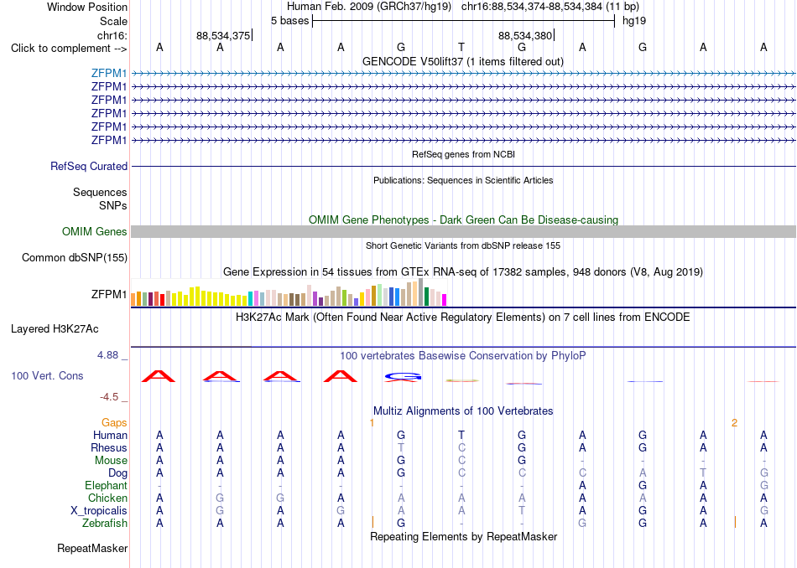The height and width of the screenshot is (568, 797).
Task: Select the Chicken species label
Action: tap(107, 498)
